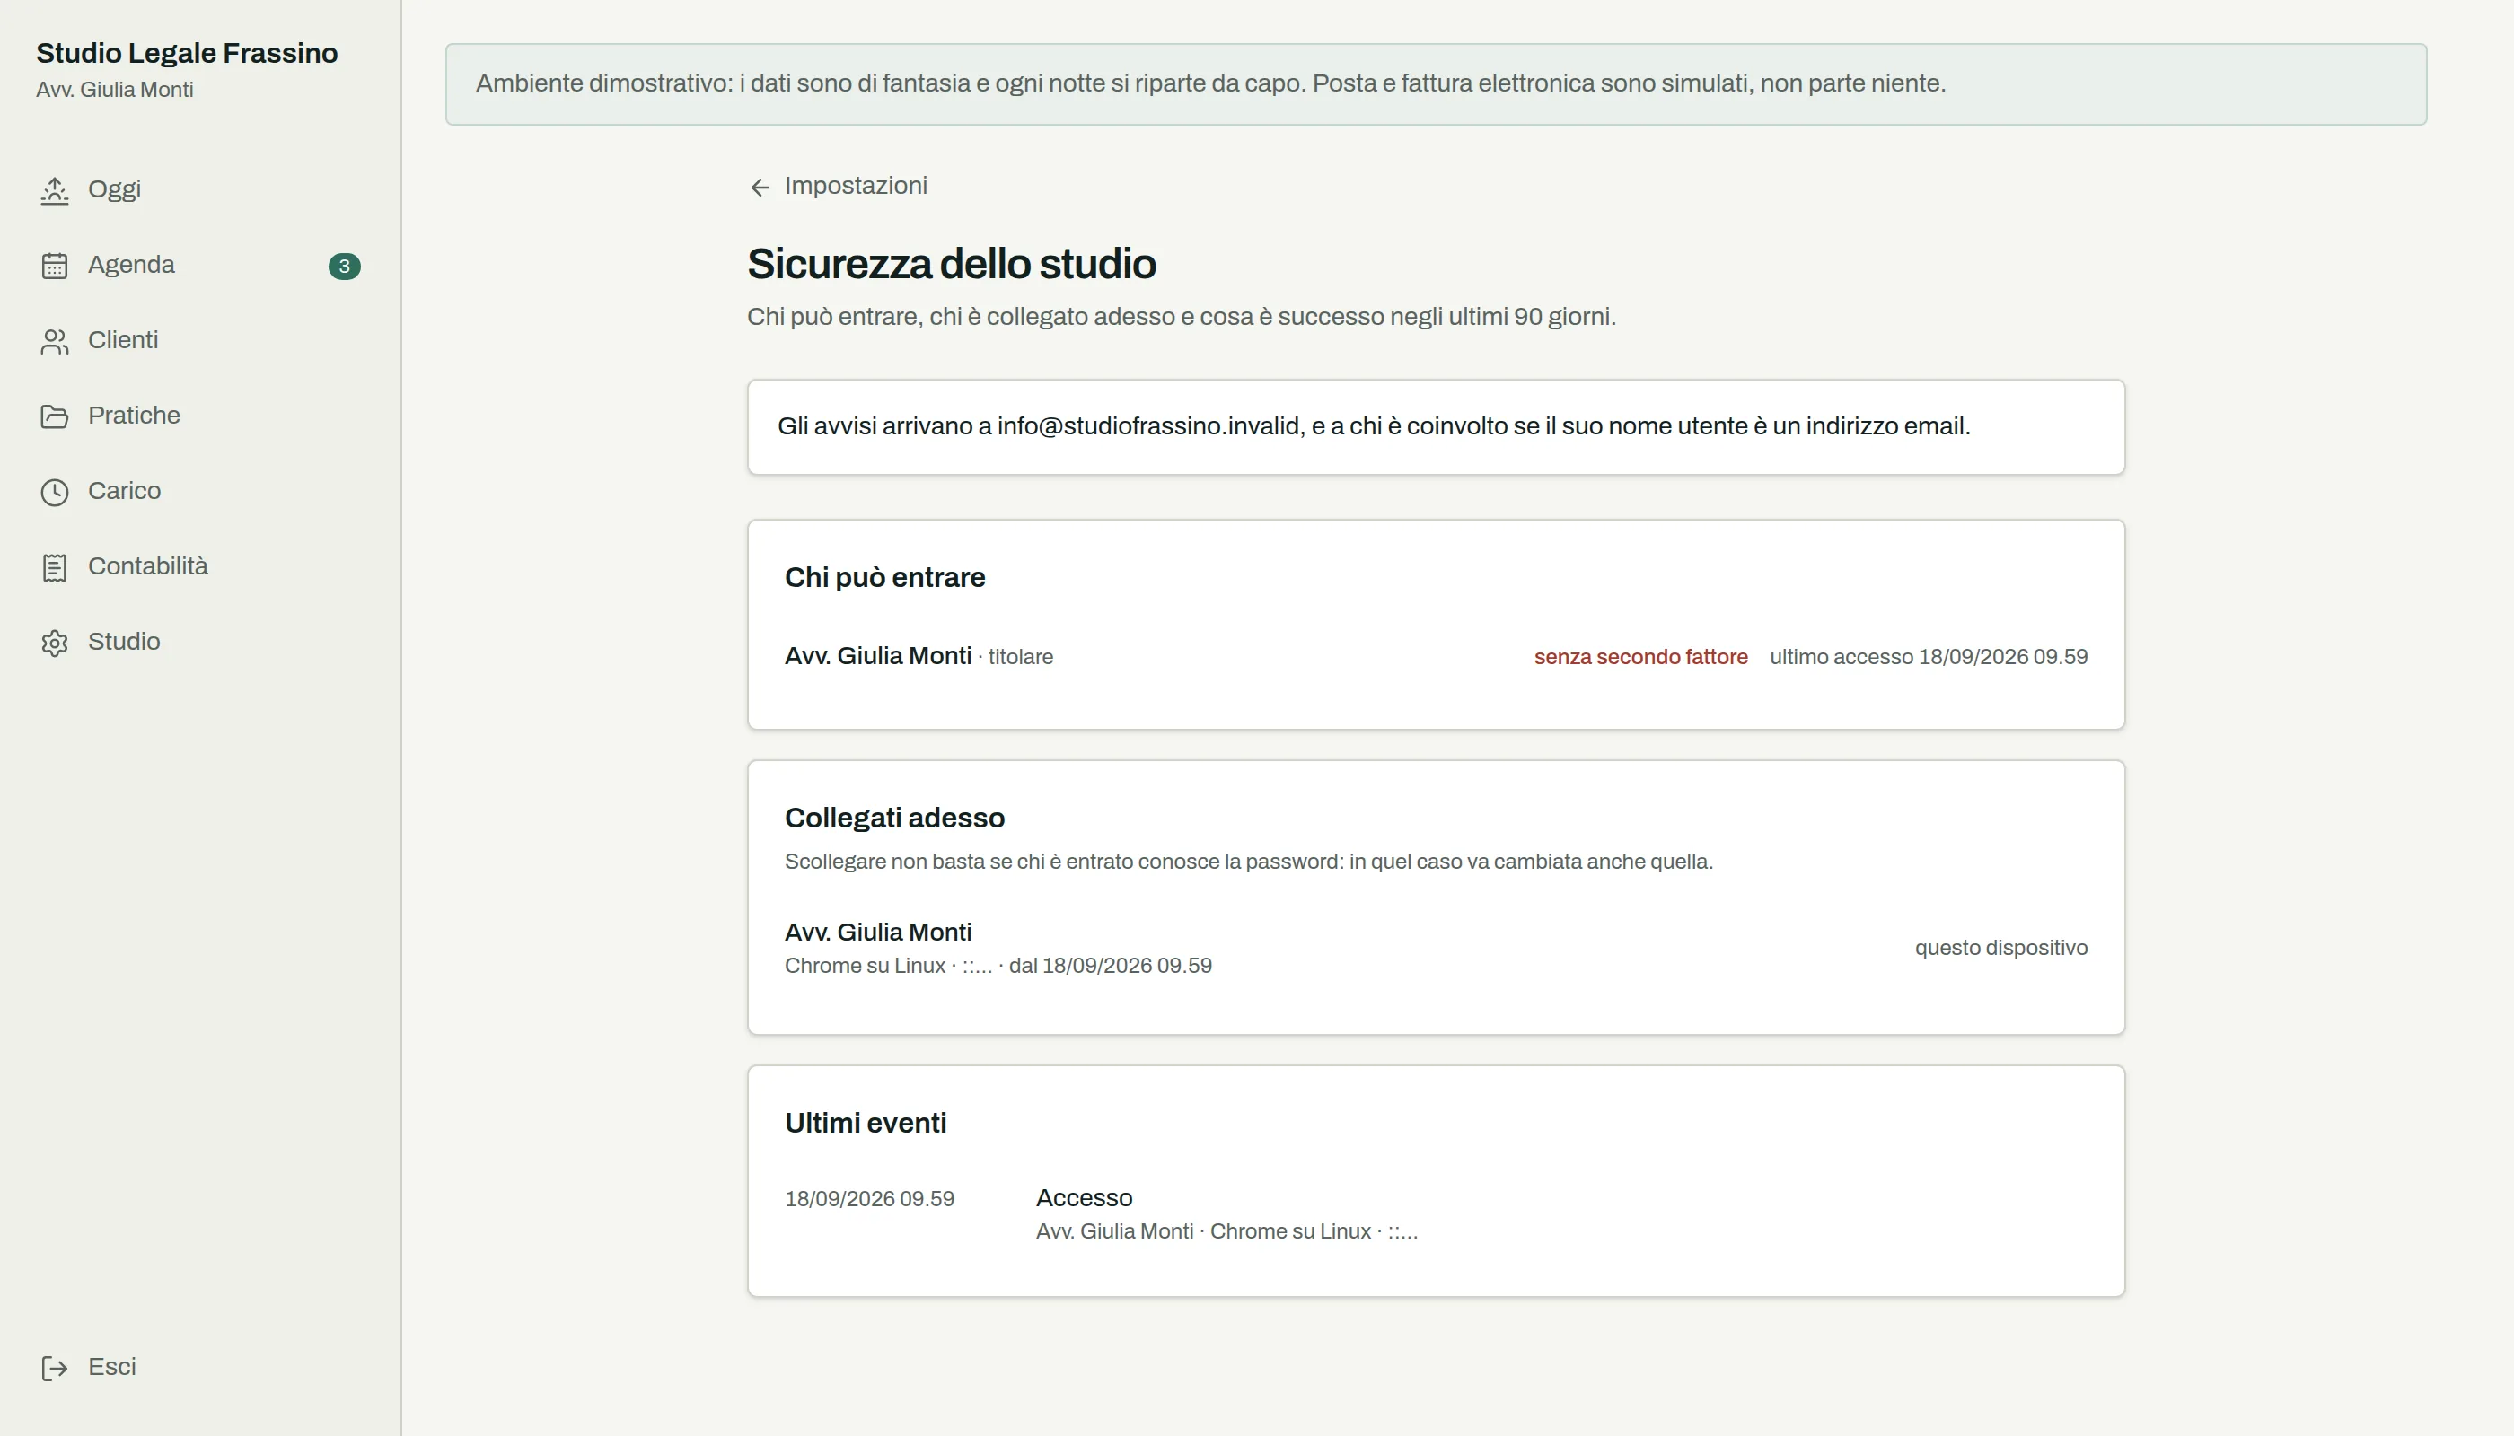Open the Oggi section
The width and height of the screenshot is (2514, 1436).
(x=200, y=189)
